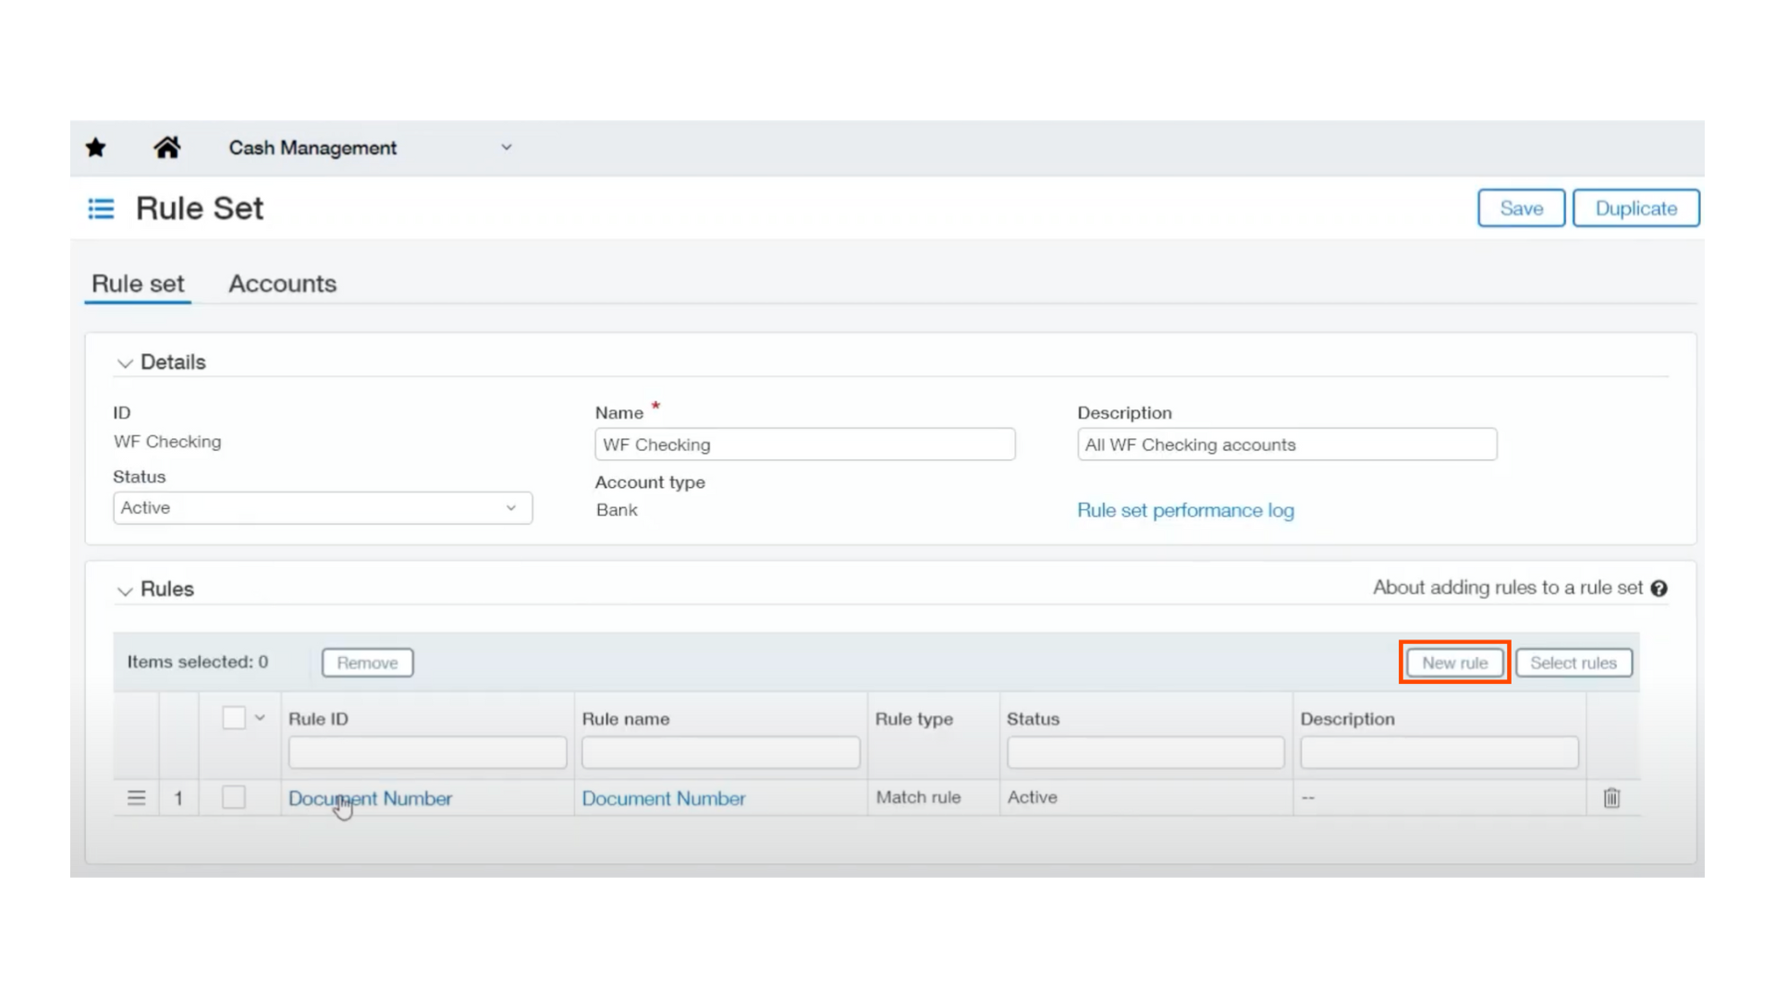Image resolution: width=1775 pixels, height=998 pixels.
Task: Click the star/favorites icon
Action: click(96, 148)
